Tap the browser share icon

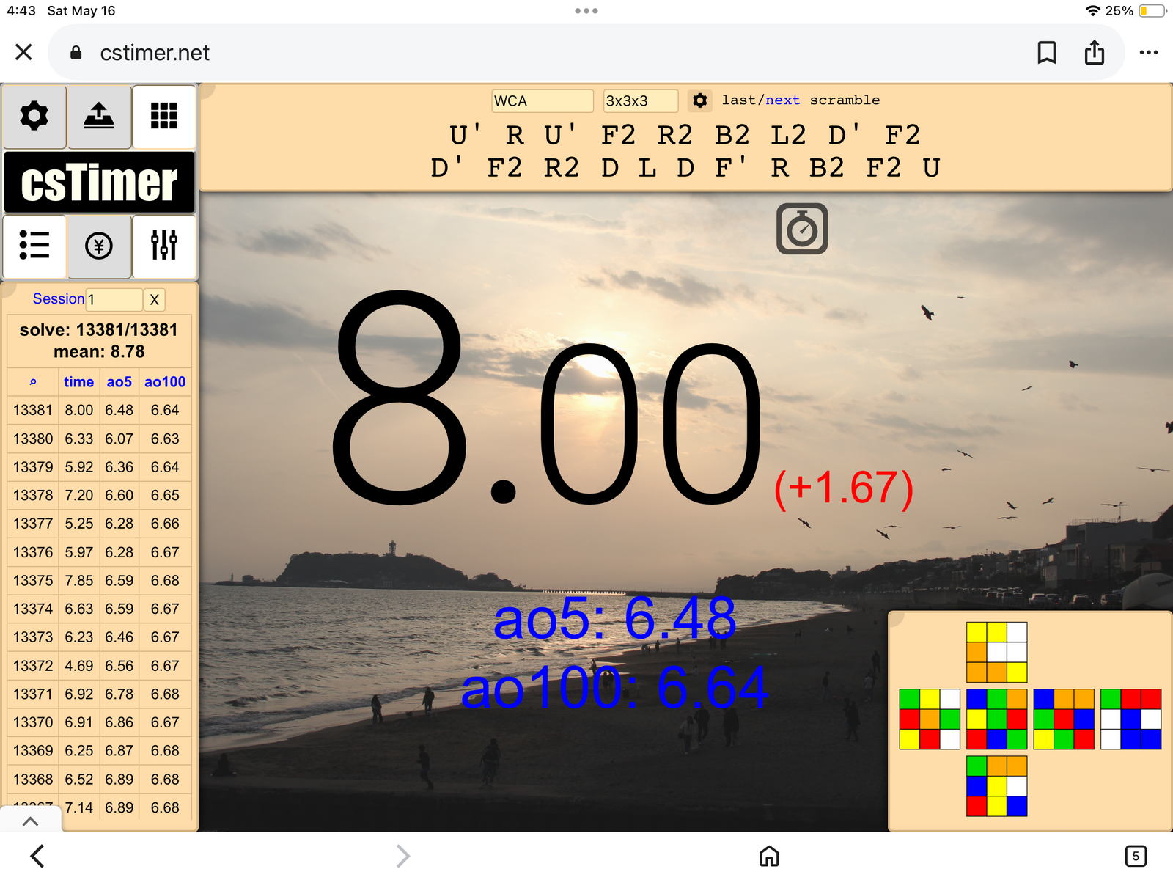pyautogui.click(x=1095, y=53)
